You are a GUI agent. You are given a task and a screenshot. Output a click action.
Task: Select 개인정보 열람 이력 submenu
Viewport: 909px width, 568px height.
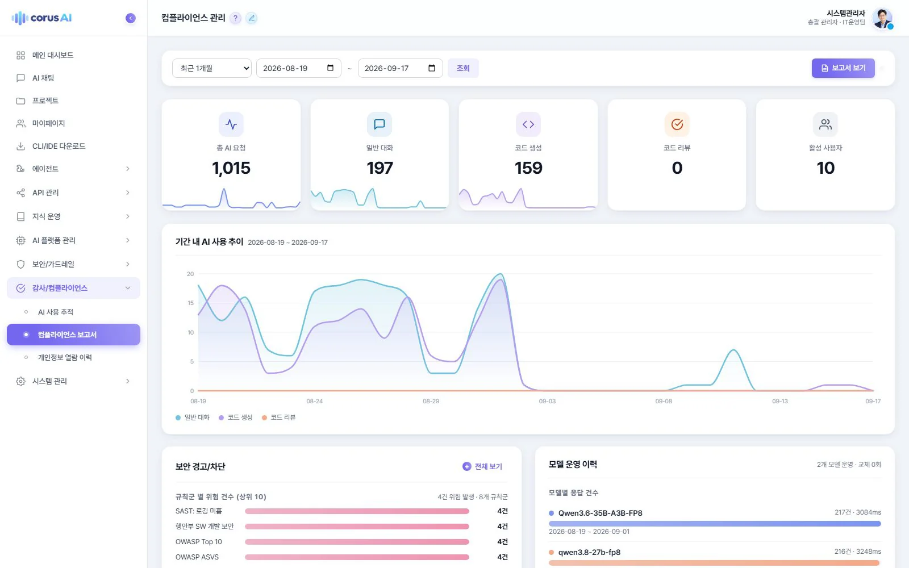[73, 357]
